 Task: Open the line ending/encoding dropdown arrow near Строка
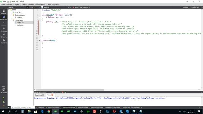click(x=182, y=7)
